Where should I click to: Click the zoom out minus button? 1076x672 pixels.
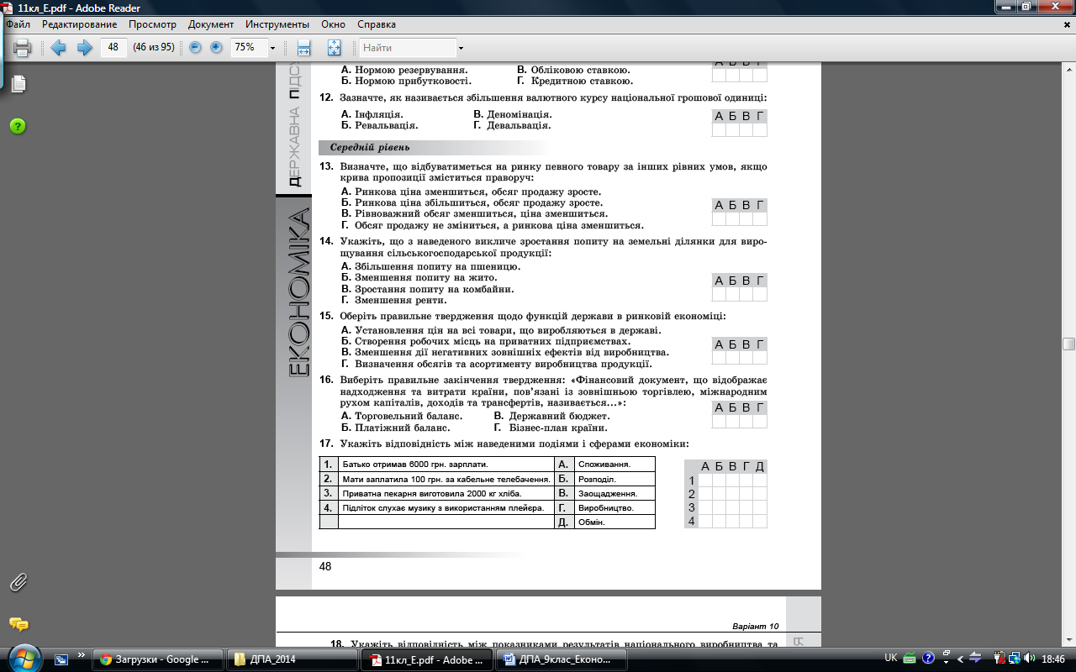[196, 48]
